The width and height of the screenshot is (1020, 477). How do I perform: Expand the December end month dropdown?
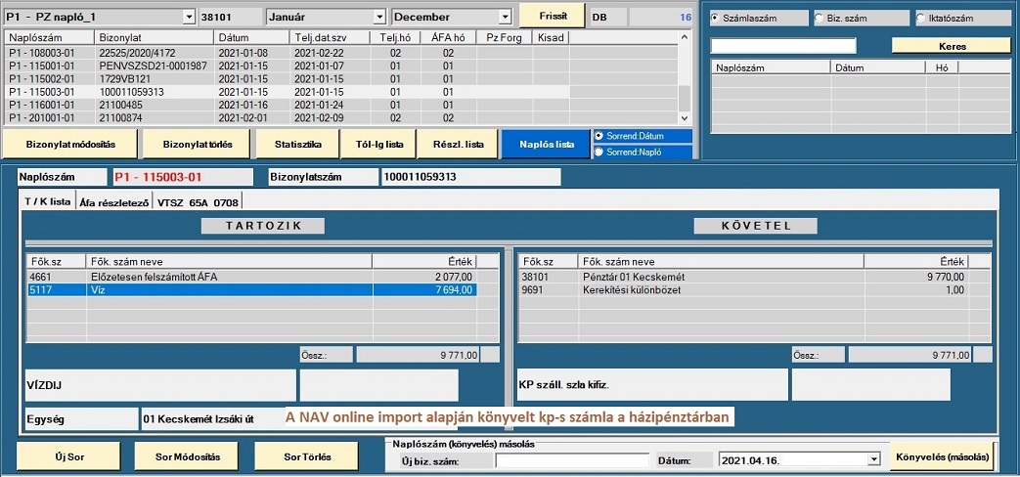click(x=505, y=18)
